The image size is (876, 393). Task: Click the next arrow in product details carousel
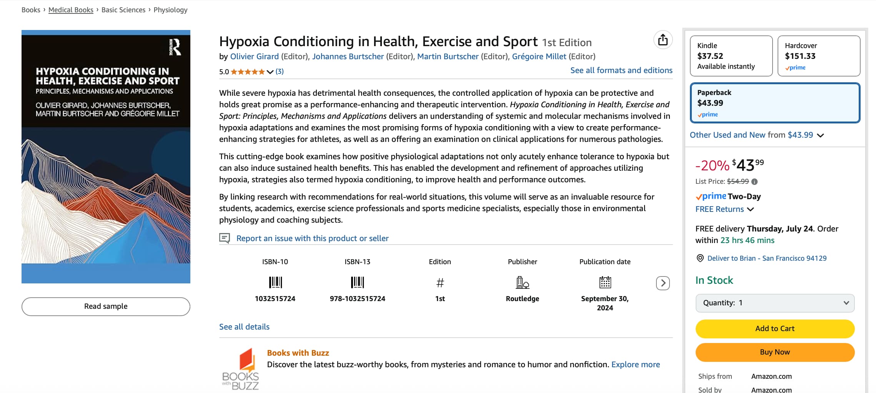click(663, 283)
